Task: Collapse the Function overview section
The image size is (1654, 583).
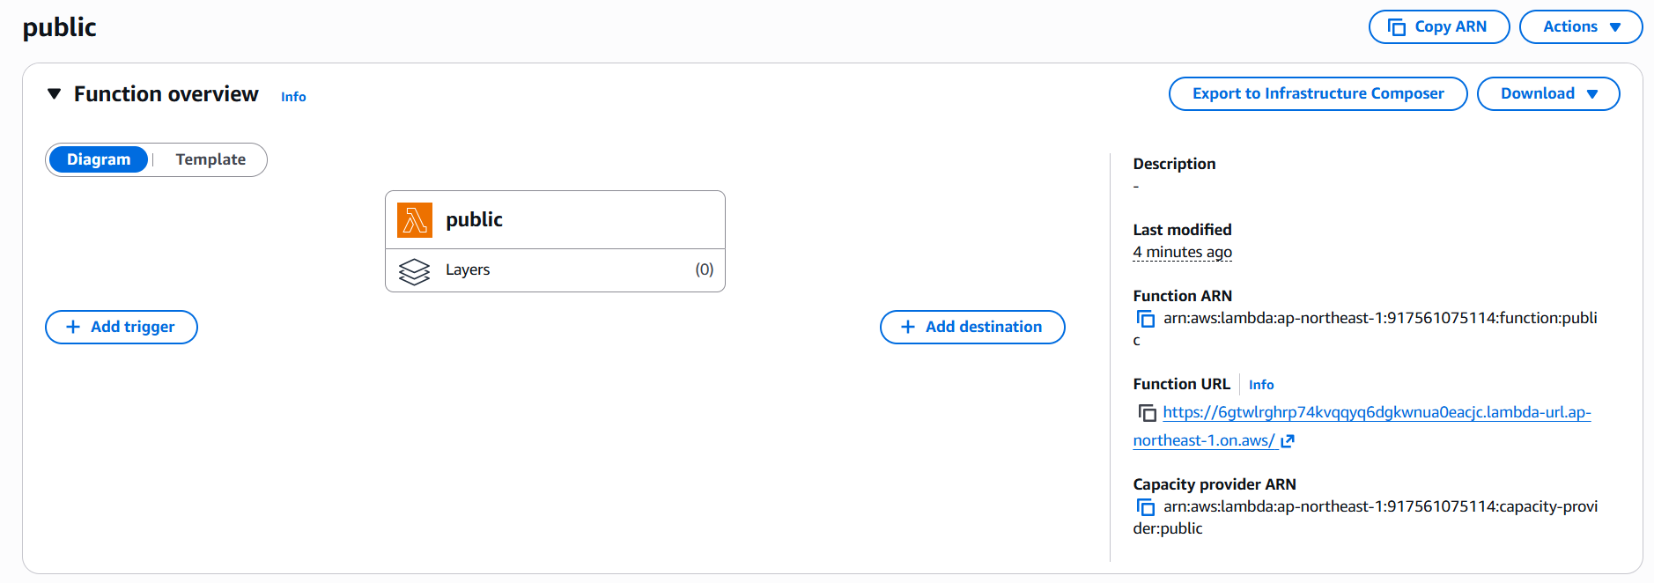Action: [x=55, y=94]
